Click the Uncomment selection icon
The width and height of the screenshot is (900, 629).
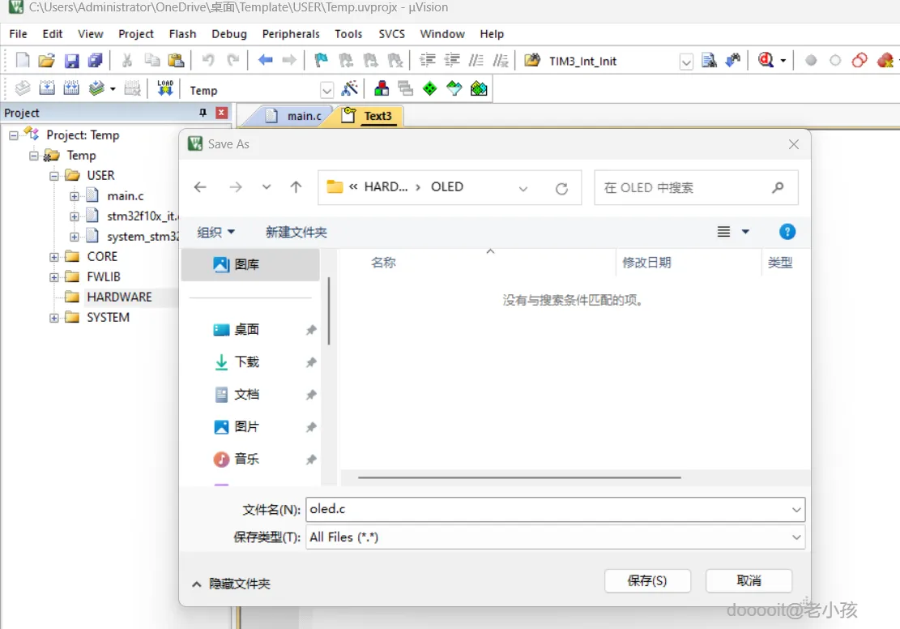point(501,60)
